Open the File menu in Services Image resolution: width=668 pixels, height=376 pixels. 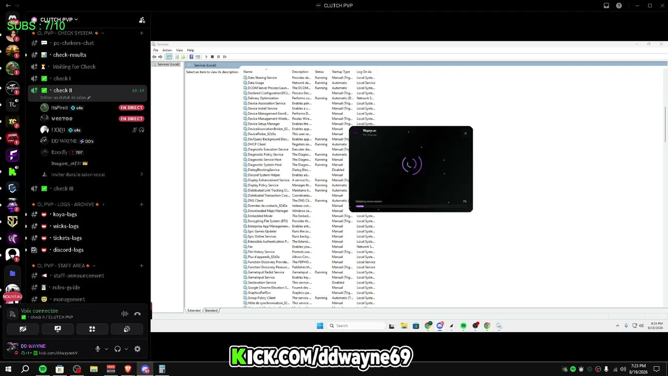pos(156,50)
